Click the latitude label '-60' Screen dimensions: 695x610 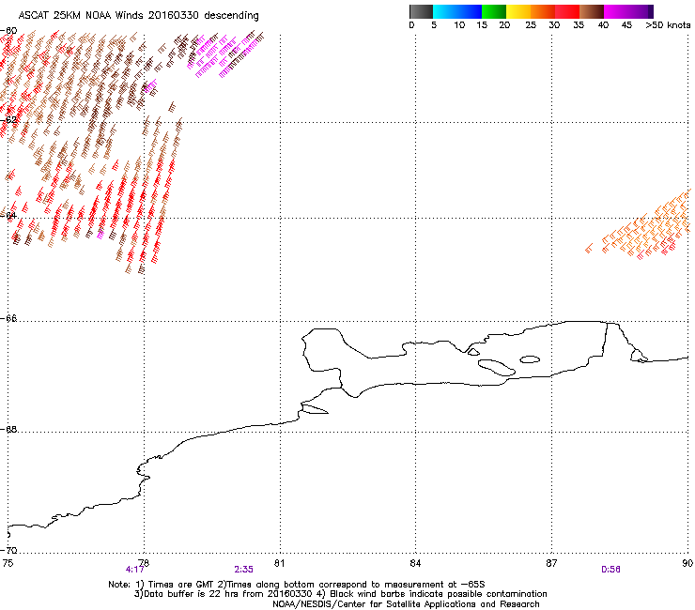click(8, 31)
